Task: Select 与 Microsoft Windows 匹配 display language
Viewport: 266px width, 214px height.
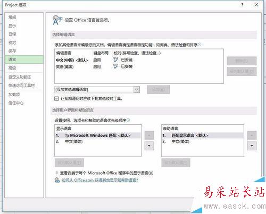Action: (x=97, y=135)
